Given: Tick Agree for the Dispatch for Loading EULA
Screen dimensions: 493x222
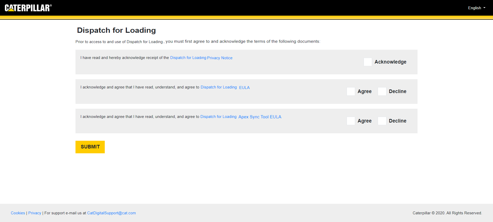Looking at the screenshot, I should coord(351,92).
